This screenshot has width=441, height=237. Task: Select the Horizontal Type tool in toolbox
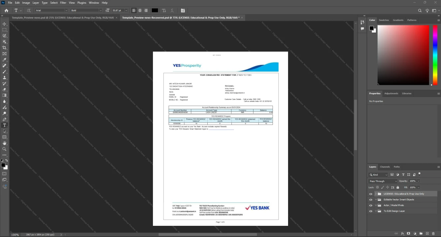coord(5,125)
